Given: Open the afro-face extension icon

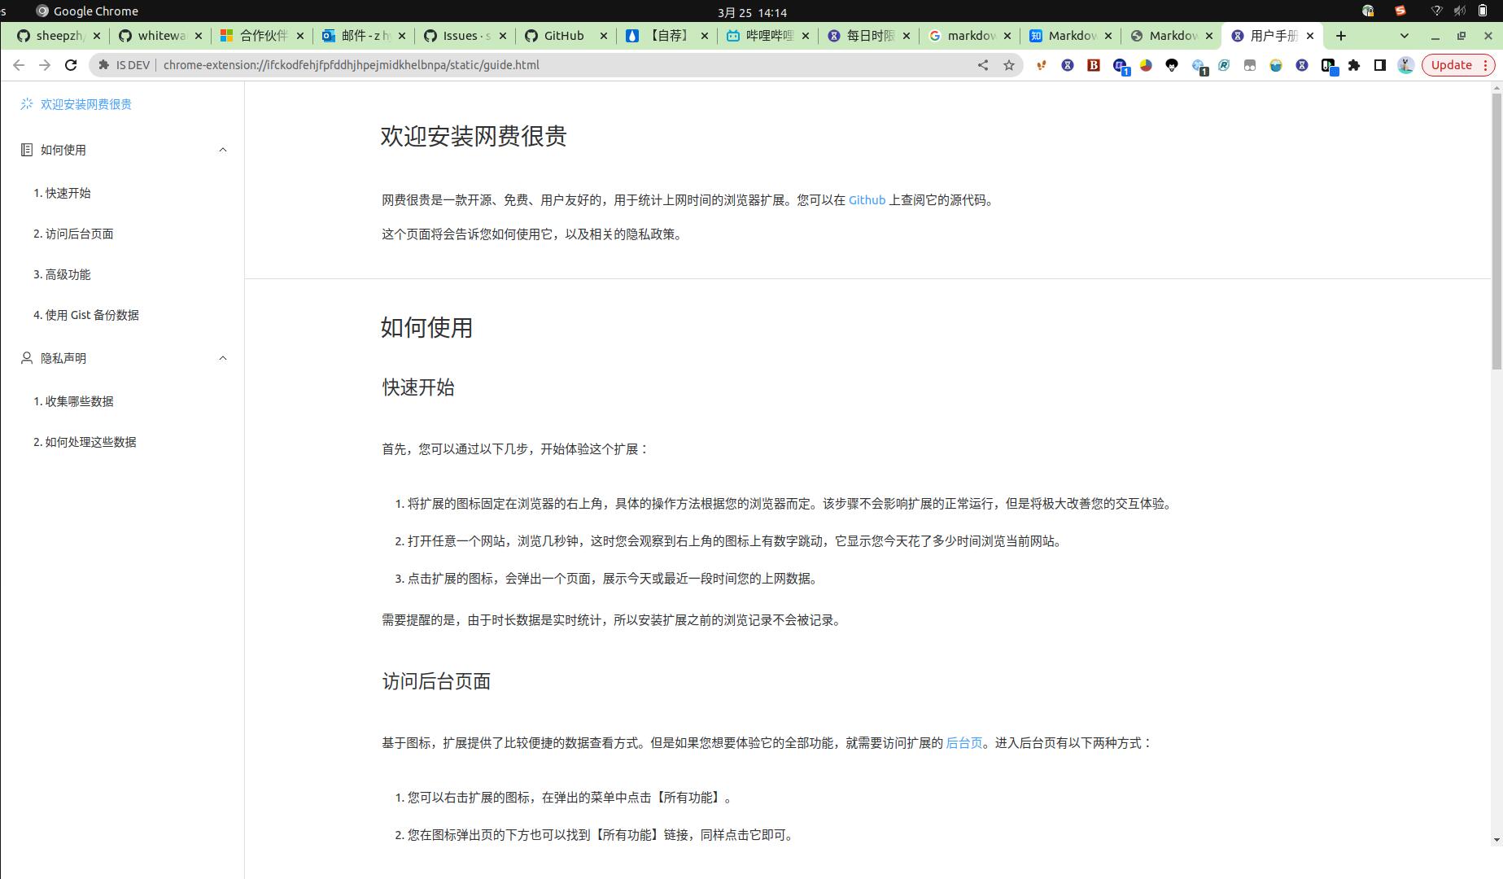Looking at the screenshot, I should (1172, 65).
